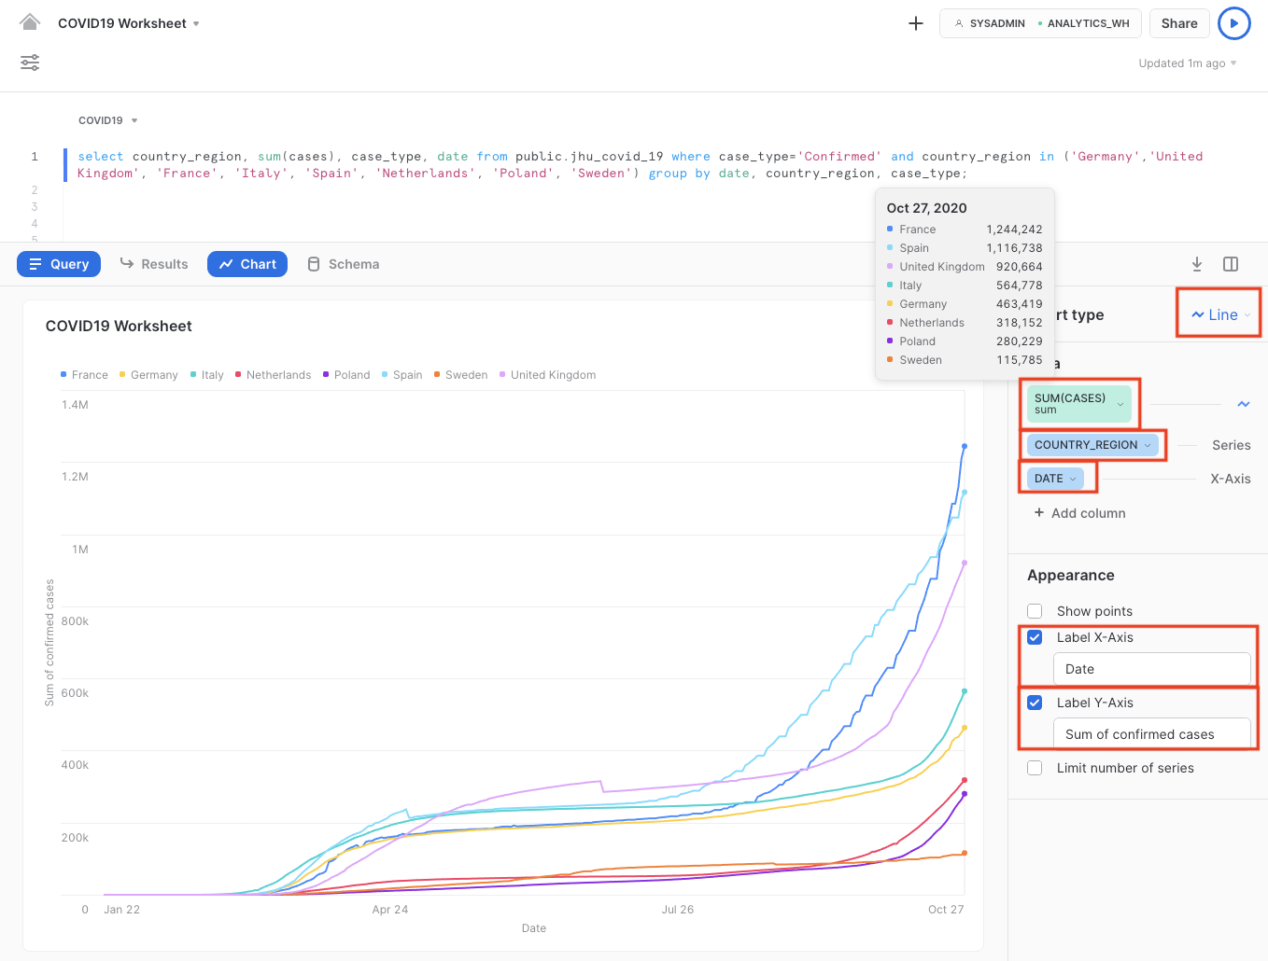
Task: Open the Line chart type dropdown
Action: [1220, 314]
